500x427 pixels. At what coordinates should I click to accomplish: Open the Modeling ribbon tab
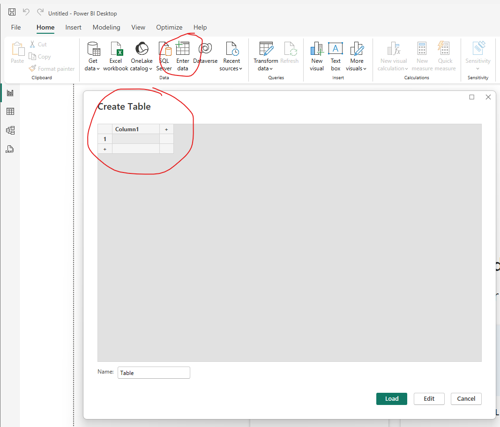106,27
